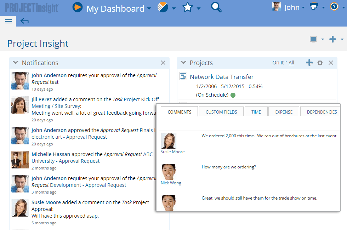Click the printer icon in the header
347x230 pixels.
click(x=314, y=6)
